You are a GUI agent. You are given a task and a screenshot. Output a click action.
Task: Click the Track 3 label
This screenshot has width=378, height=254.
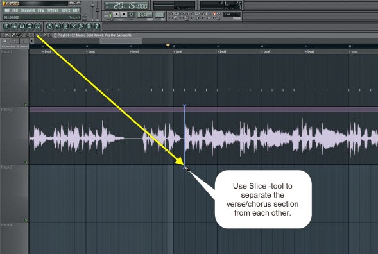[6, 167]
